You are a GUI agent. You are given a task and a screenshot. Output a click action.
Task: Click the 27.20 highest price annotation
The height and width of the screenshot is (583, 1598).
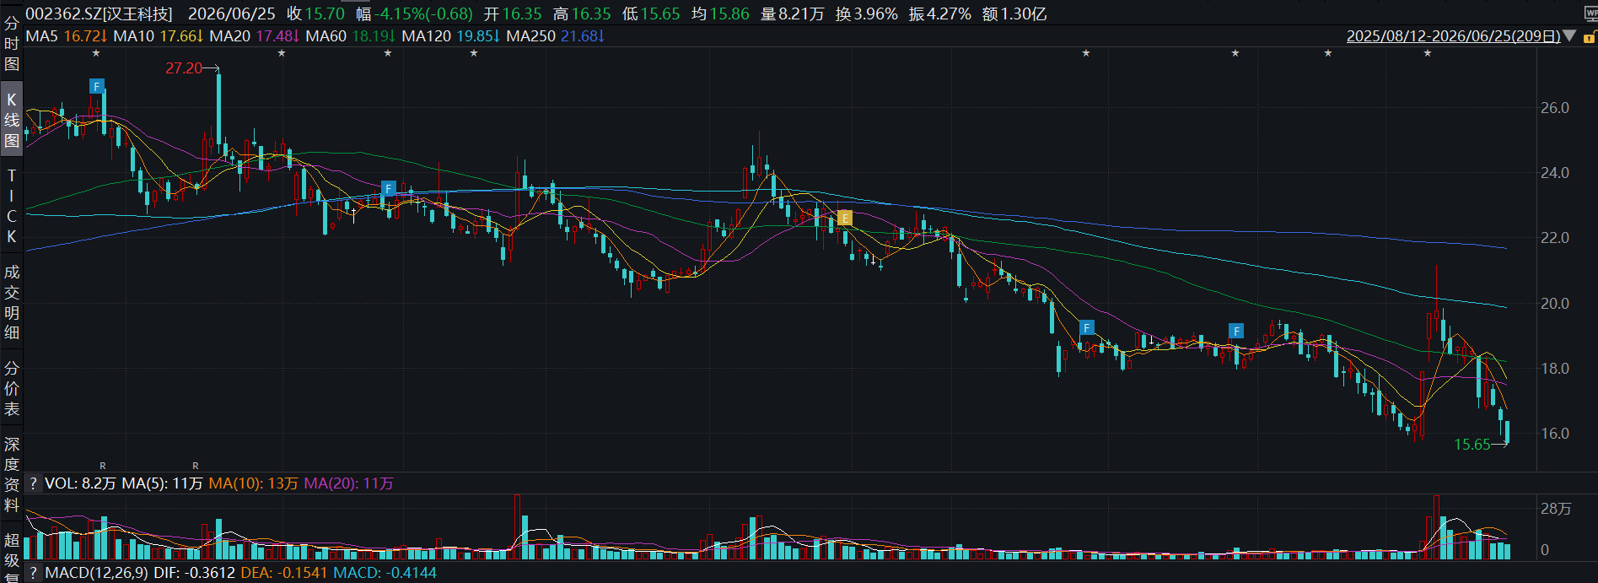click(x=184, y=68)
